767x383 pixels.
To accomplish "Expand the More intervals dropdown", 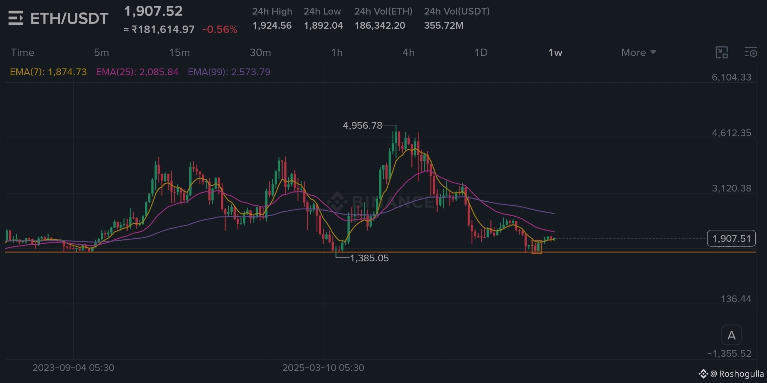I will click(x=639, y=52).
